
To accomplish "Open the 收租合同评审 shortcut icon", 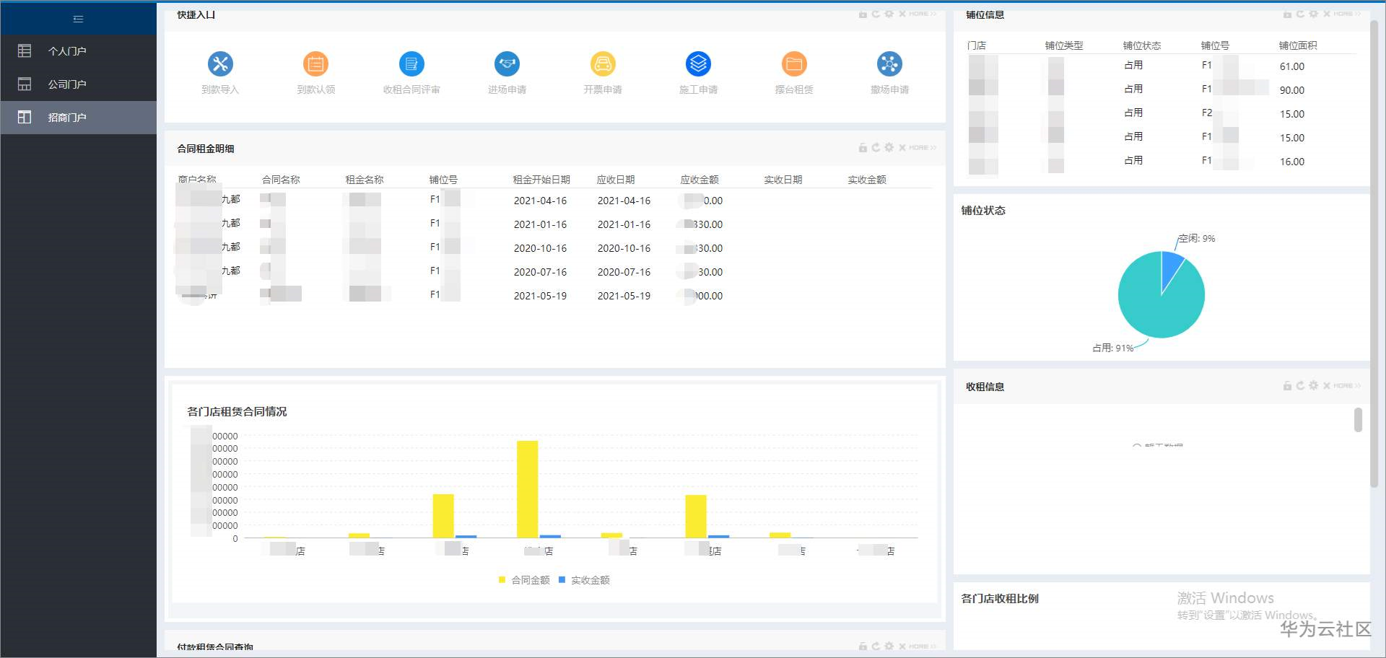I will pos(411,64).
